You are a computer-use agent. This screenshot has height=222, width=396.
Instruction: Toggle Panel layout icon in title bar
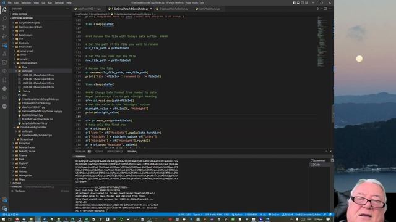(x=298, y=2)
